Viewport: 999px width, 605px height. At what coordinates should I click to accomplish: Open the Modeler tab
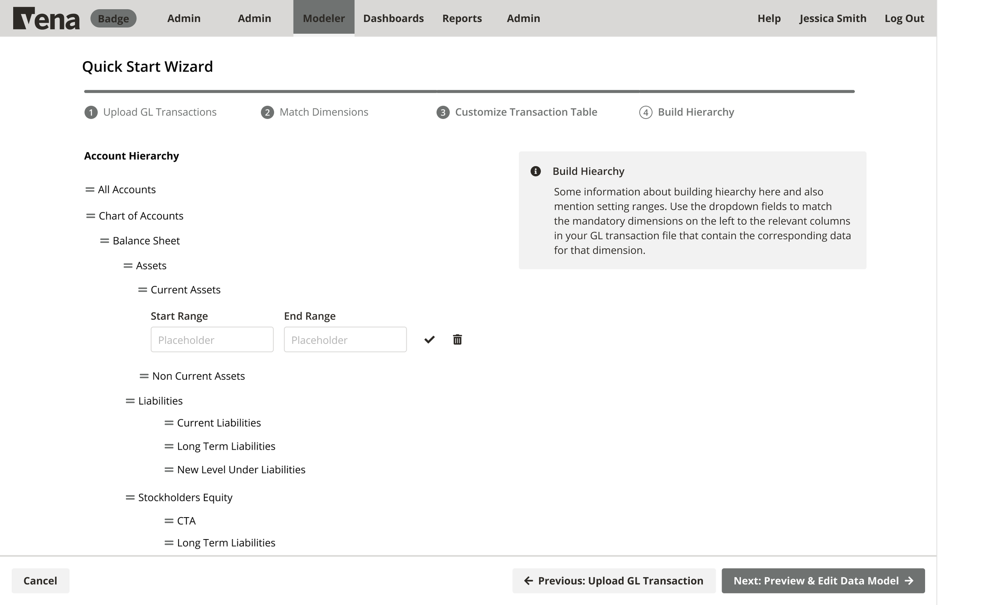[x=324, y=18]
